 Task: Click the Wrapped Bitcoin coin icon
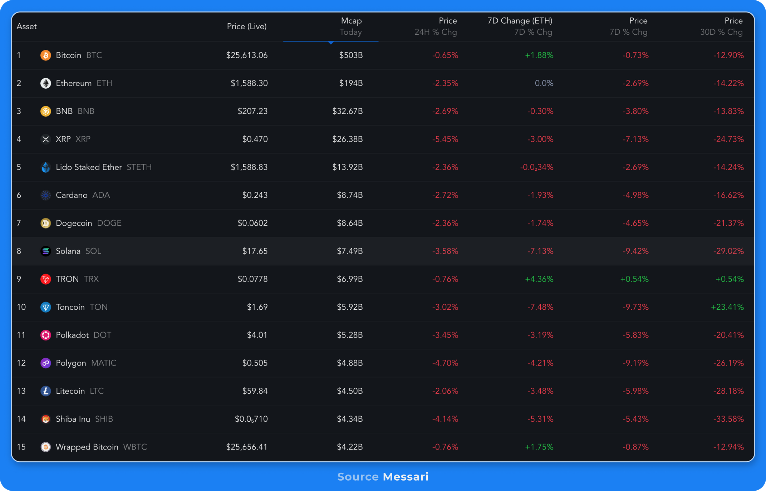pyautogui.click(x=45, y=447)
